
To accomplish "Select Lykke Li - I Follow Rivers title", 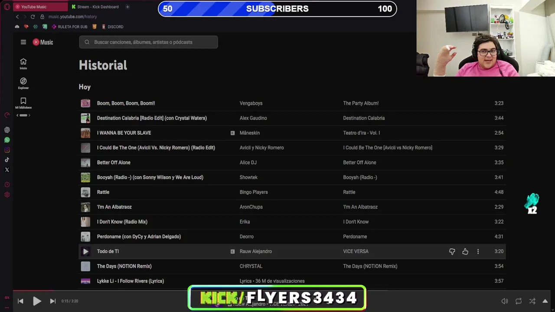I will [131, 281].
